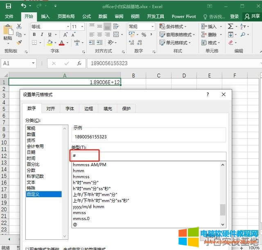The width and height of the screenshot is (262, 250).
Task: Click the Save icon in title bar
Action: coord(9,7)
